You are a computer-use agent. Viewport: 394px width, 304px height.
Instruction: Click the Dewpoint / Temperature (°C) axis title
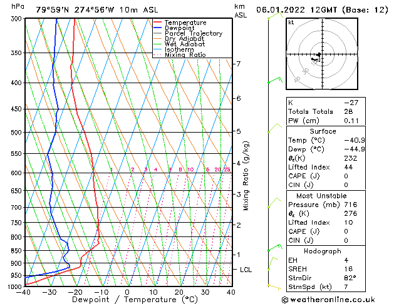click(x=135, y=300)
